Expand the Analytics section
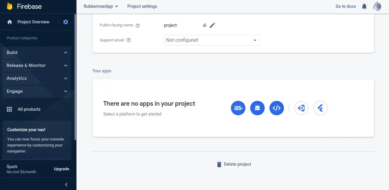Screen dimensions: 389x190 [36, 78]
